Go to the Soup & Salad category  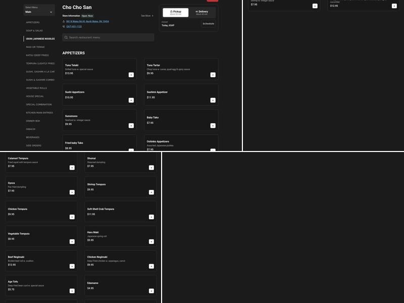coord(34,30)
